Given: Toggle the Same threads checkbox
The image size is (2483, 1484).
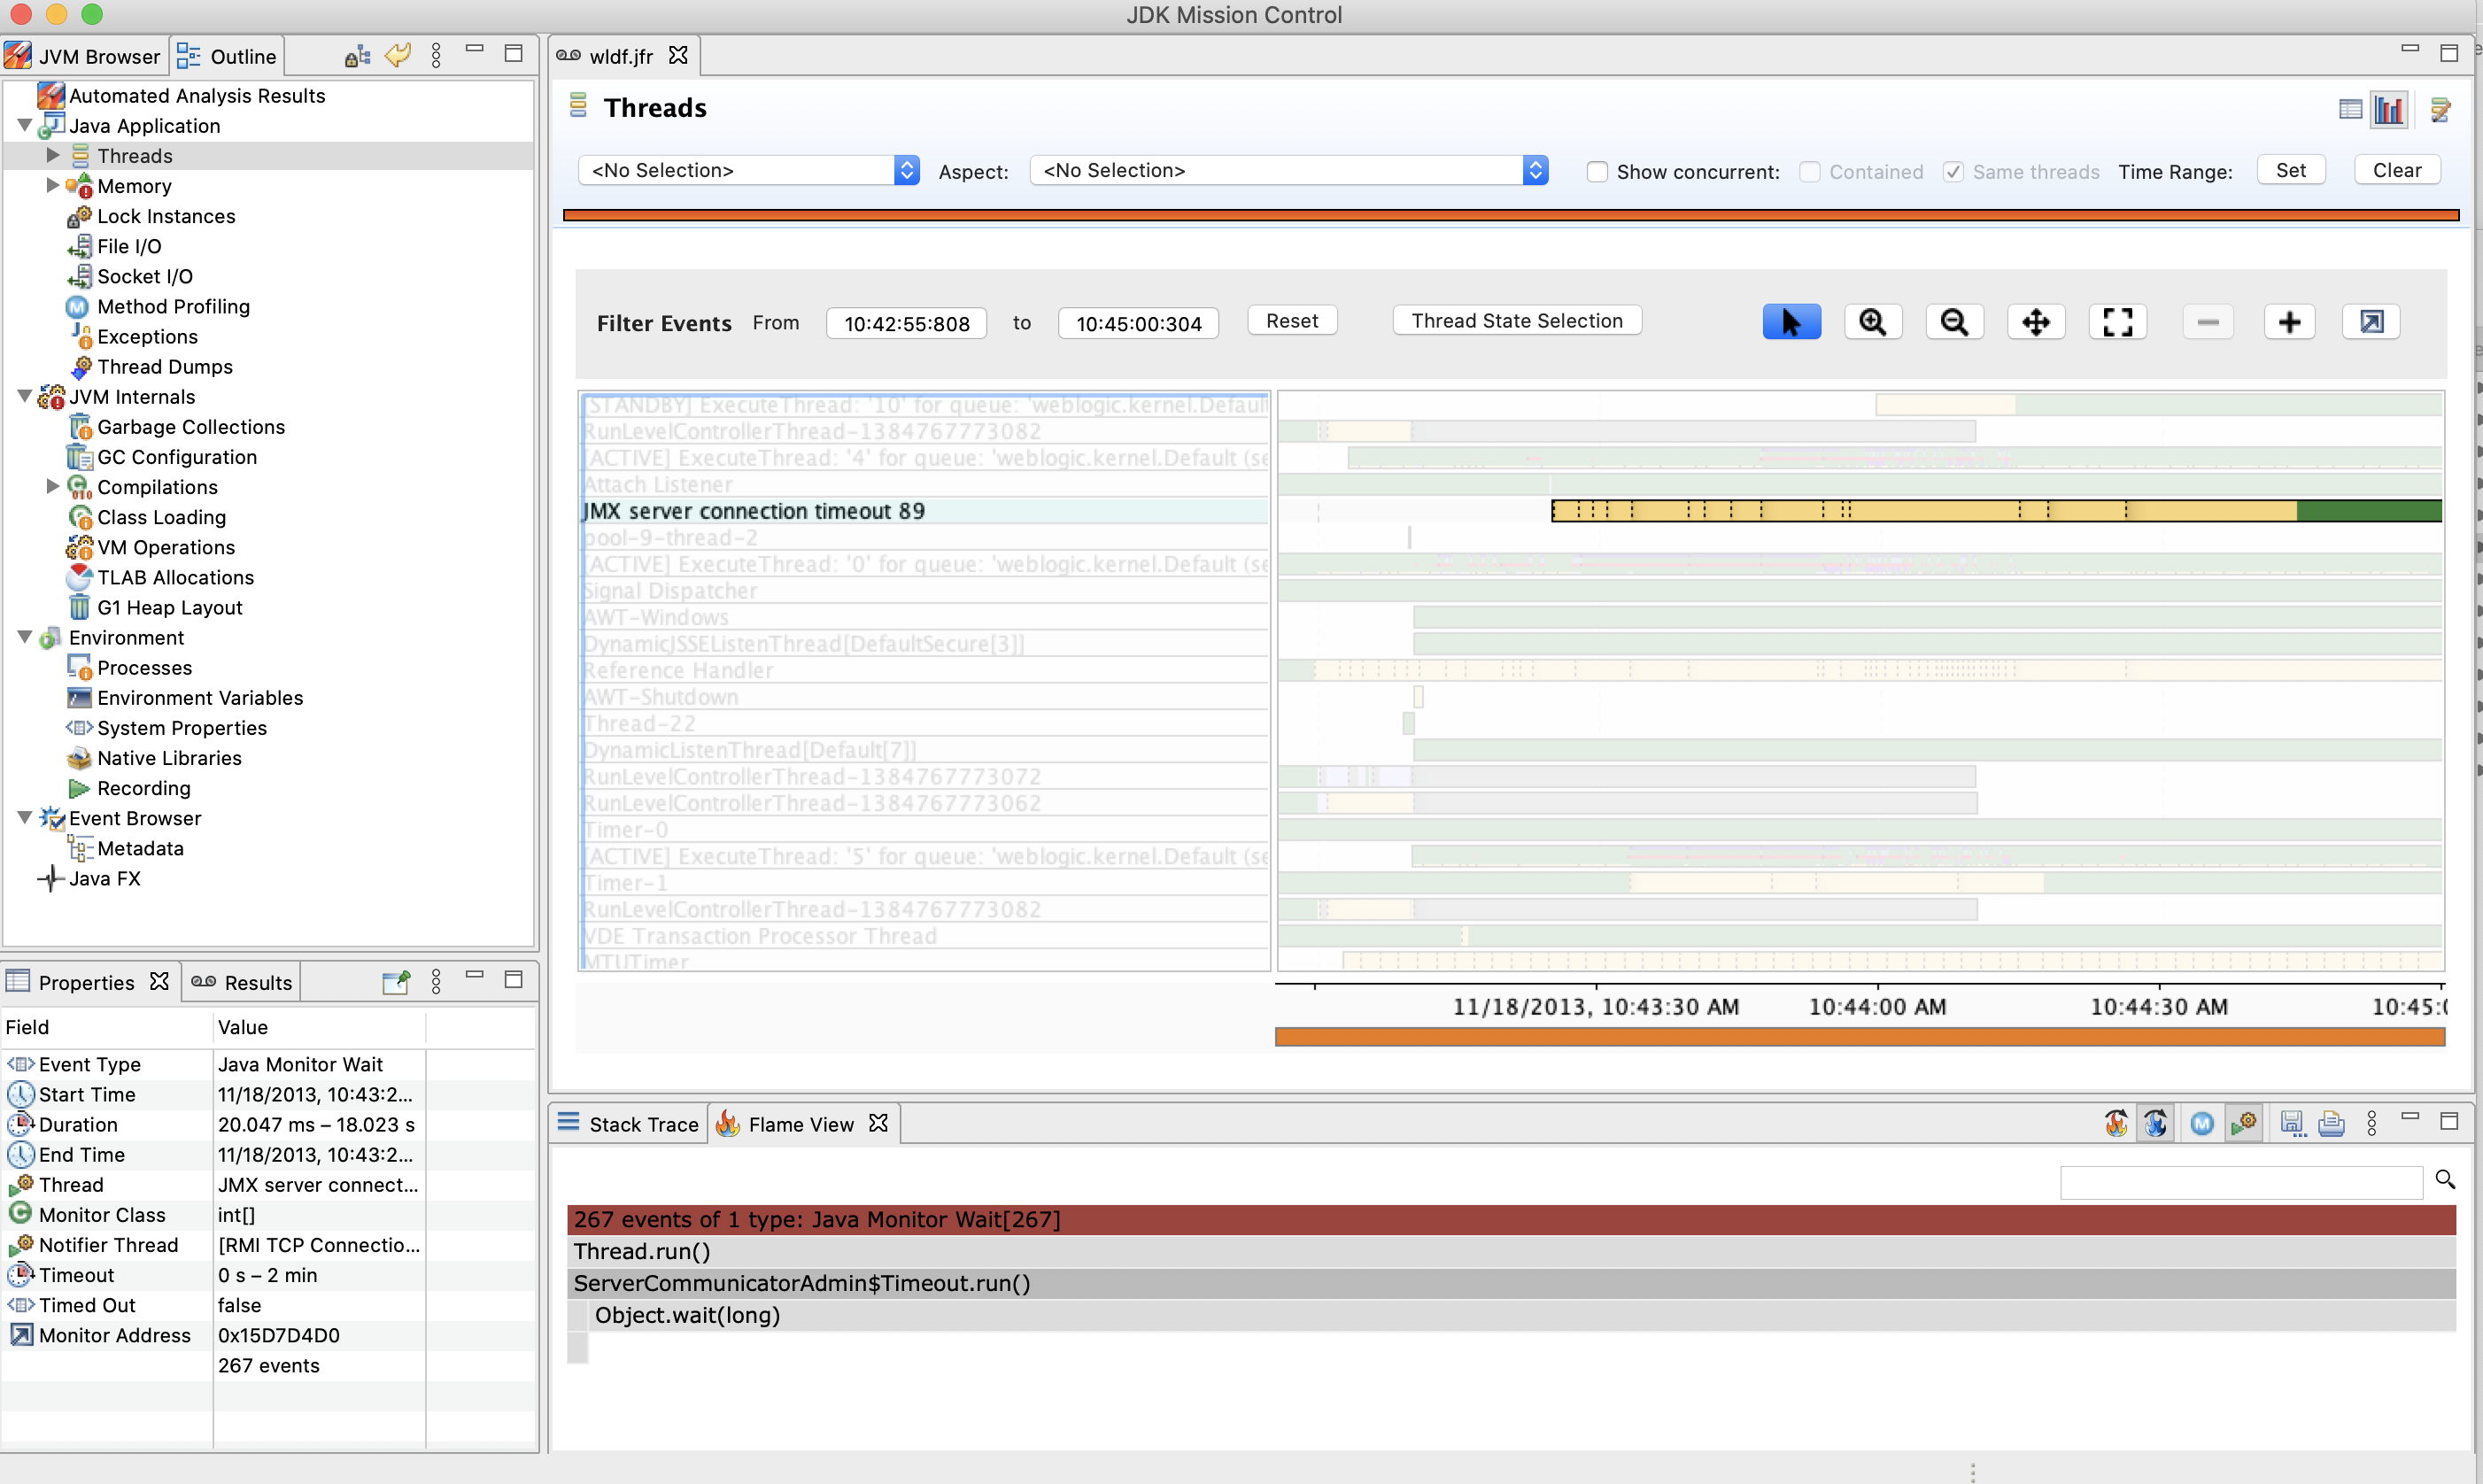Looking at the screenshot, I should click(1953, 172).
